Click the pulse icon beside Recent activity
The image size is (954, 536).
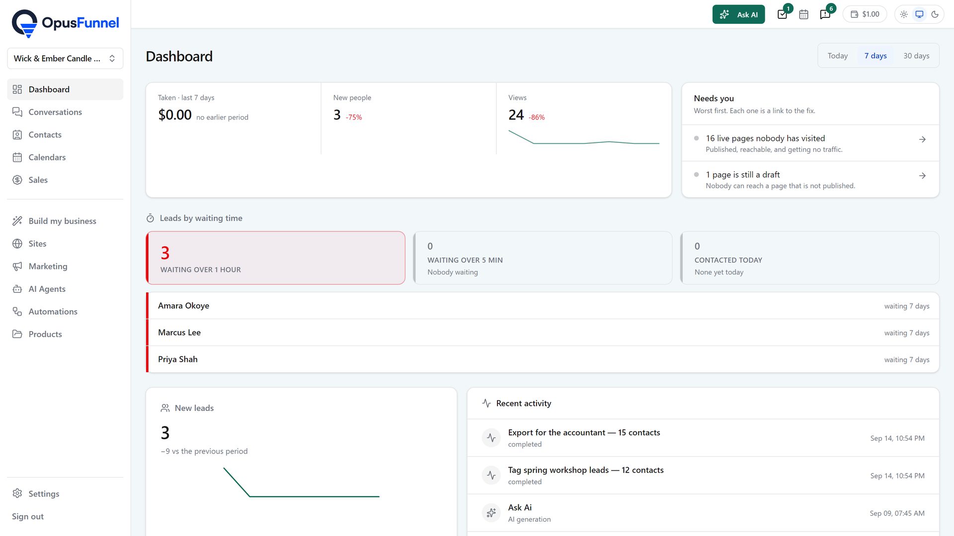[486, 403]
